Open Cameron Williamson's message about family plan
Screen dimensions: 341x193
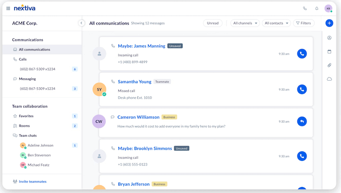pyautogui.click(x=171, y=126)
